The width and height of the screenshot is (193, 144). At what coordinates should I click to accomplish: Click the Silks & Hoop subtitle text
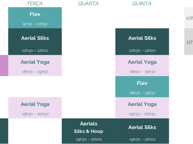89,131
